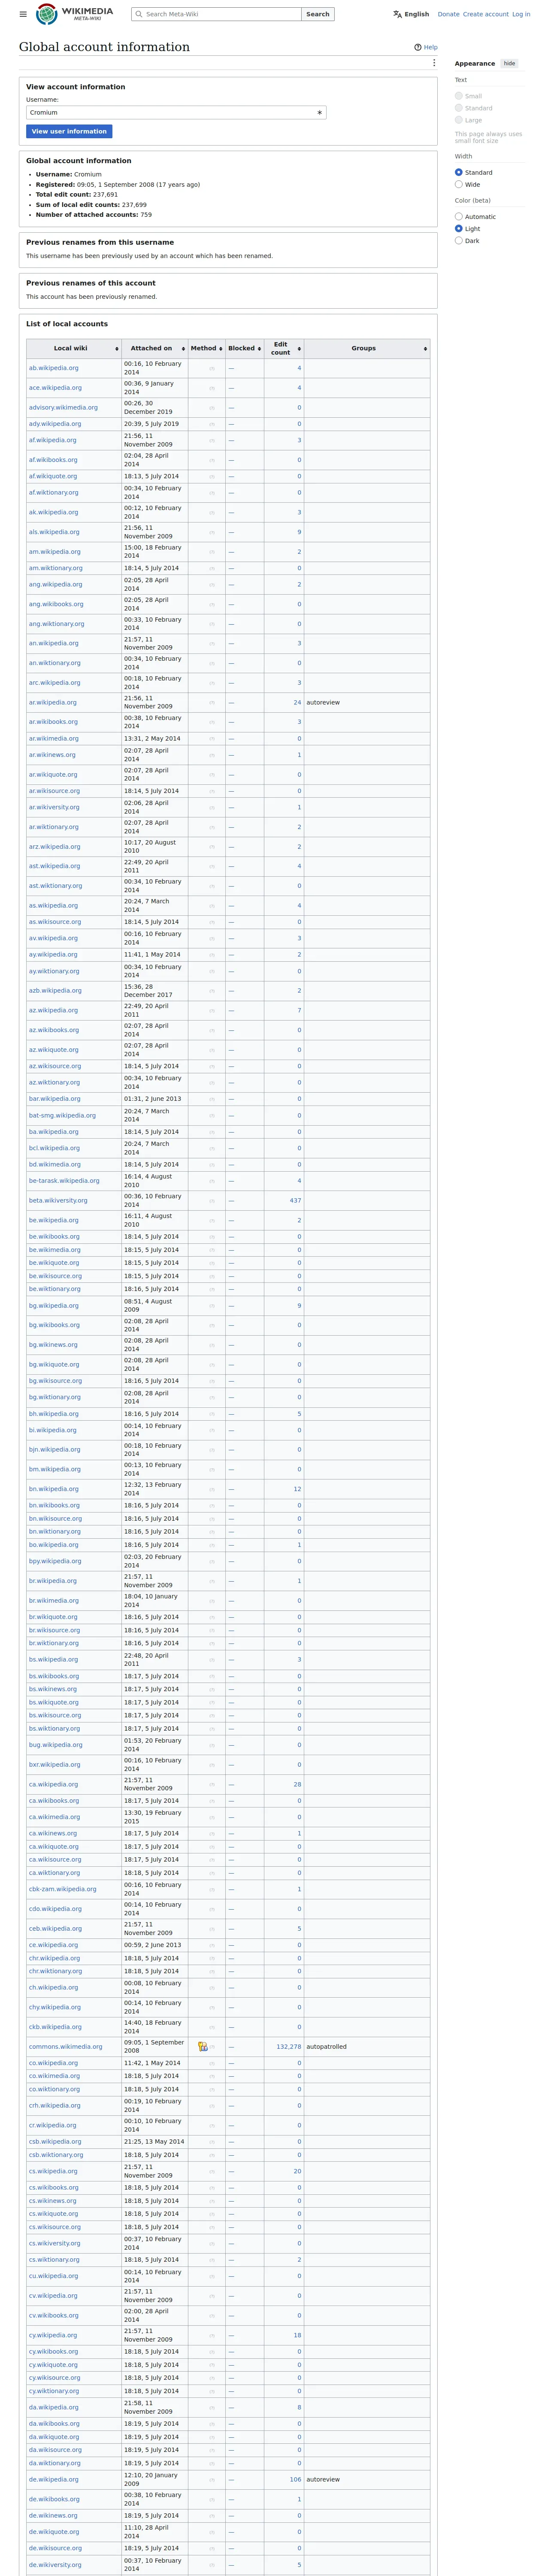Open advisory.wikimedia.org link
551x2576 pixels.
click(64, 407)
